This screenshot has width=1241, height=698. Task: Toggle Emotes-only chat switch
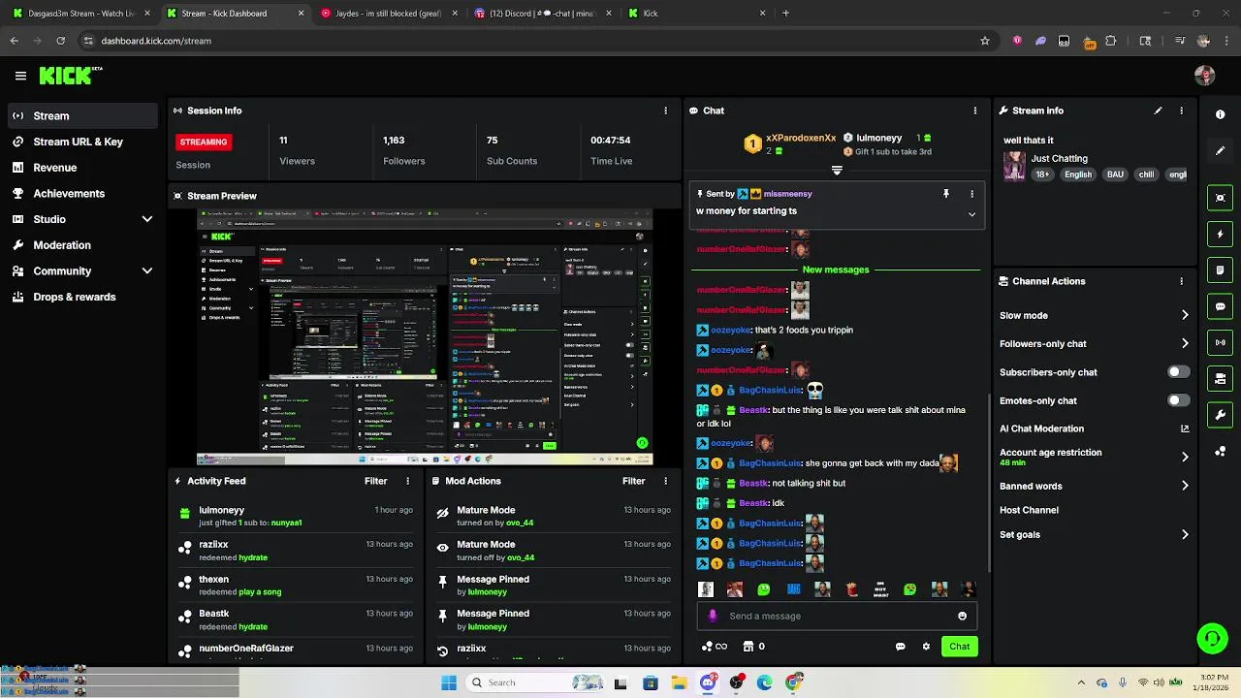[x=1178, y=400]
